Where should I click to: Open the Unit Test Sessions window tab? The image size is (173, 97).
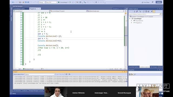tap(18, 6)
